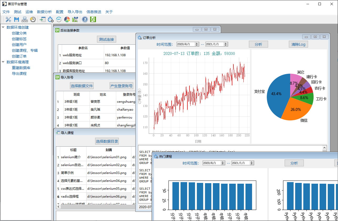Select 创建订单 in the sidebar tree
Viewport: 338px width, 221px height.
pos(19,56)
